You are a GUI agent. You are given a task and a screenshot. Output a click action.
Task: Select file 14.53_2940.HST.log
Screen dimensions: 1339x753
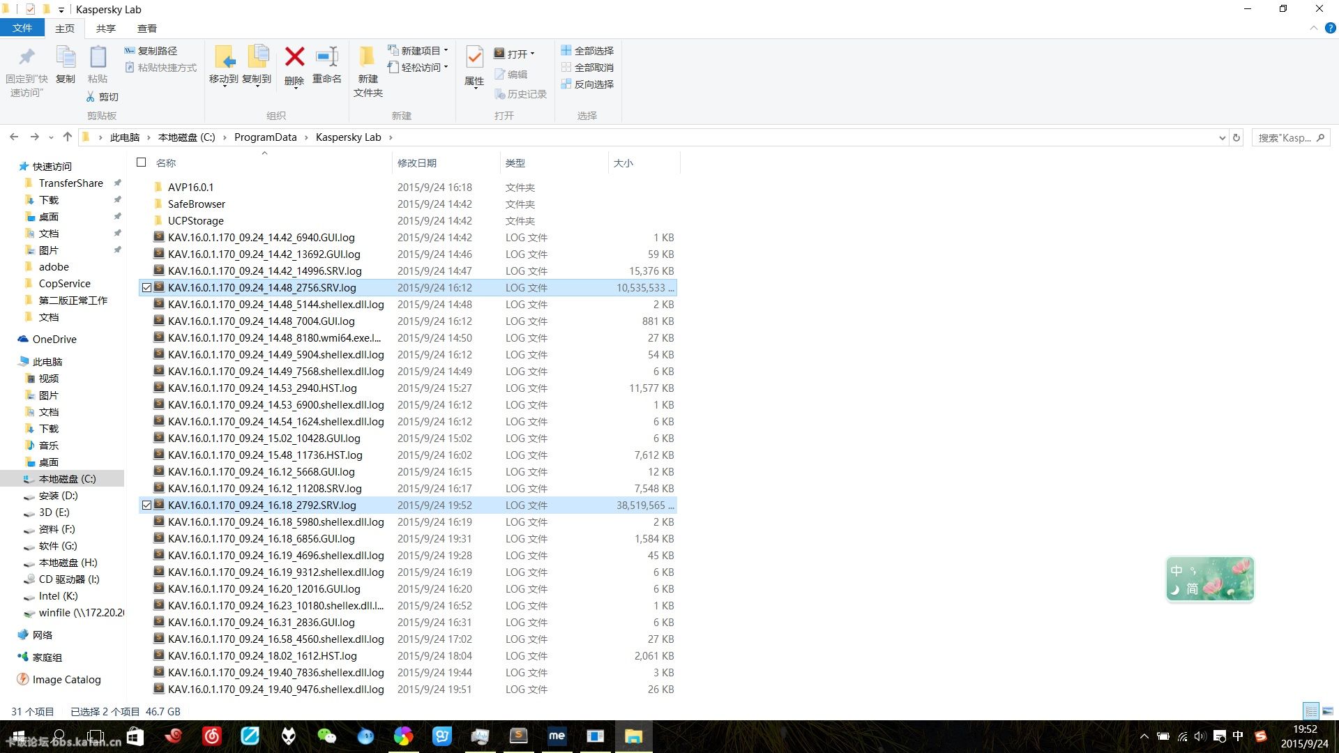coord(407,388)
